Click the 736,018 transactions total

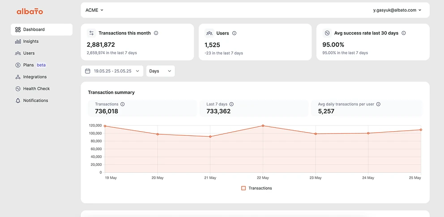click(107, 111)
